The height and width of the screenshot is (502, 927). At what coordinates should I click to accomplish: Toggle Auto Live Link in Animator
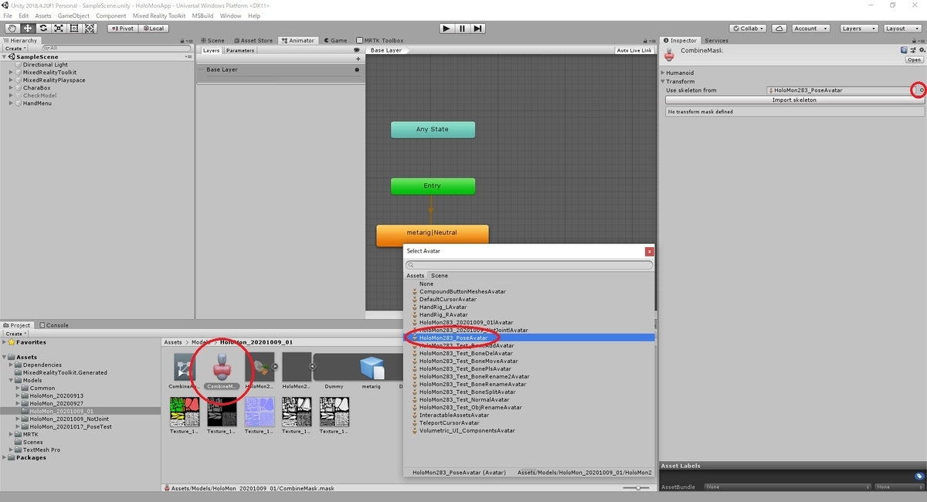click(634, 50)
